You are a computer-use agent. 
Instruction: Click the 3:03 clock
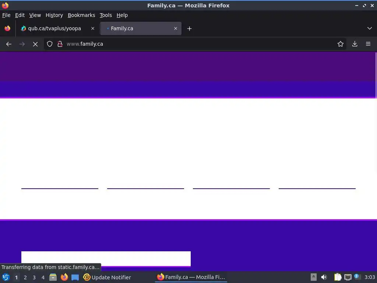coord(370,277)
